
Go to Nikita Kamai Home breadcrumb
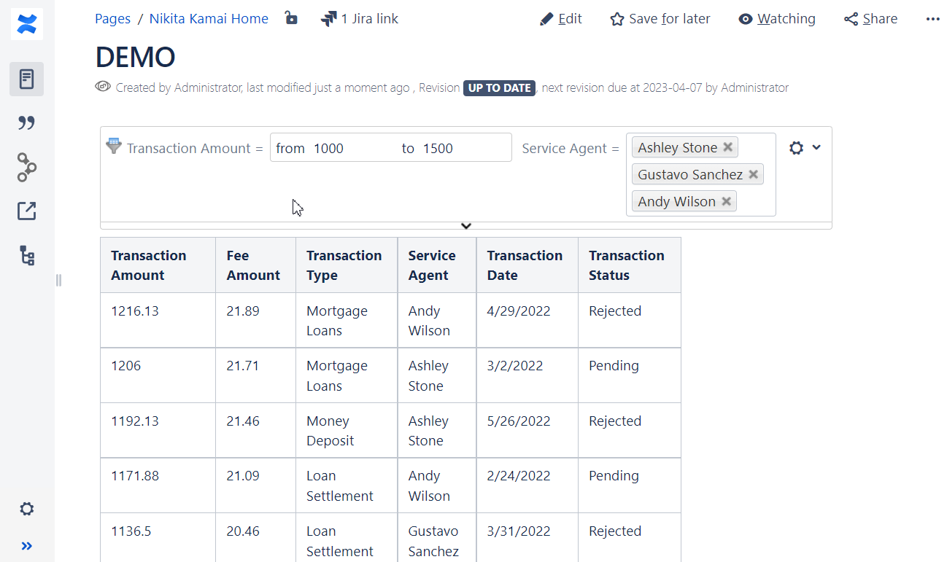coord(209,19)
